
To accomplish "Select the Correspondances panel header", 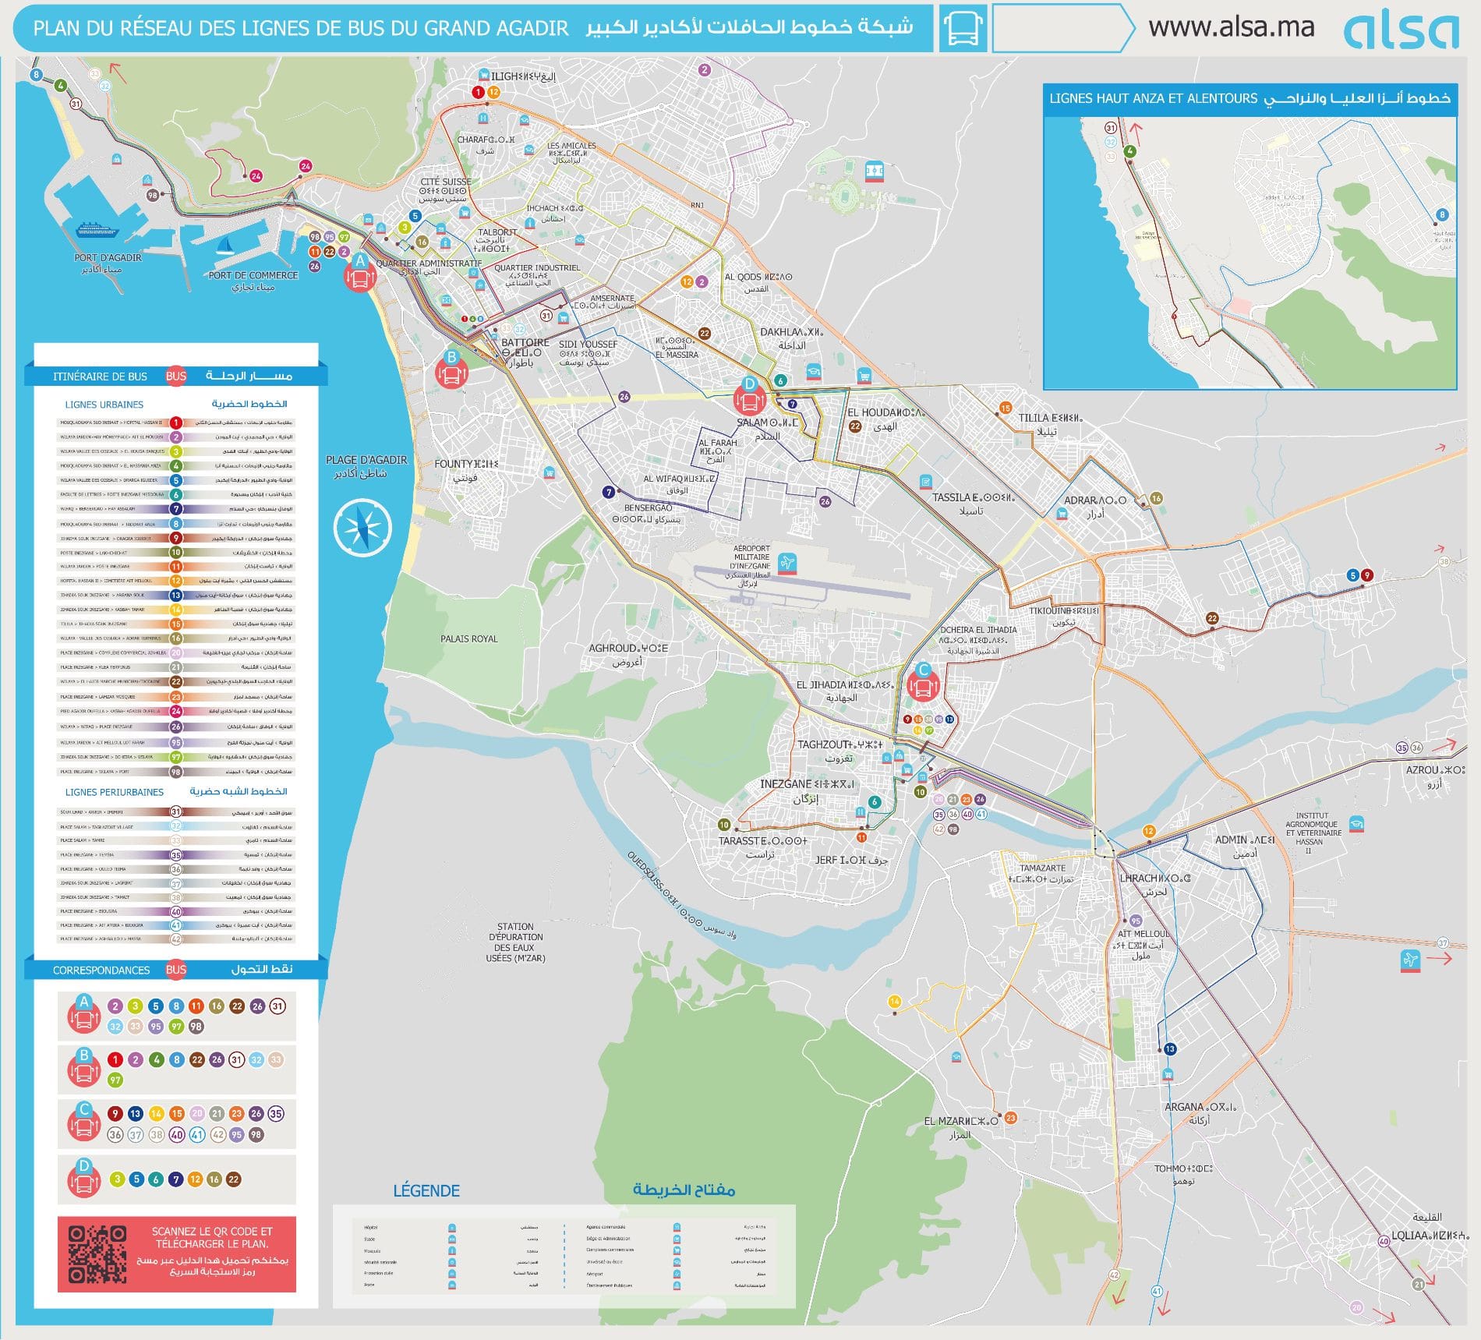I will (x=176, y=970).
